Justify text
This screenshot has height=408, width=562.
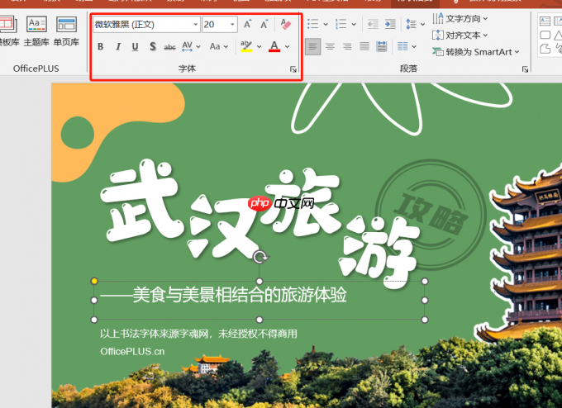pyautogui.click(x=364, y=46)
